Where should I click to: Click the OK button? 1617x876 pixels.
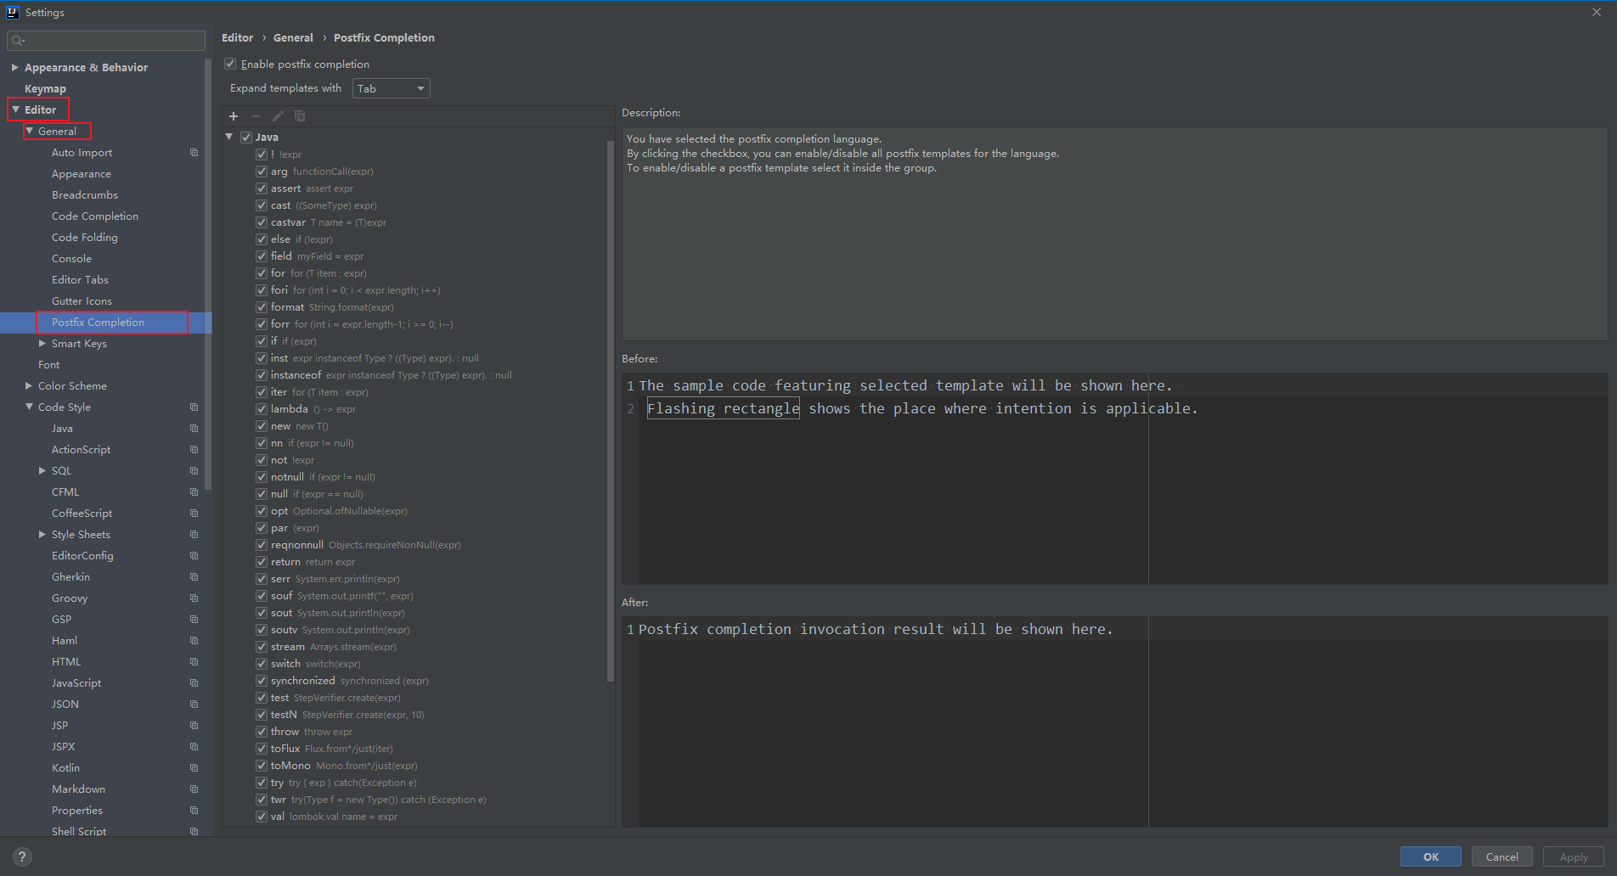(x=1430, y=856)
